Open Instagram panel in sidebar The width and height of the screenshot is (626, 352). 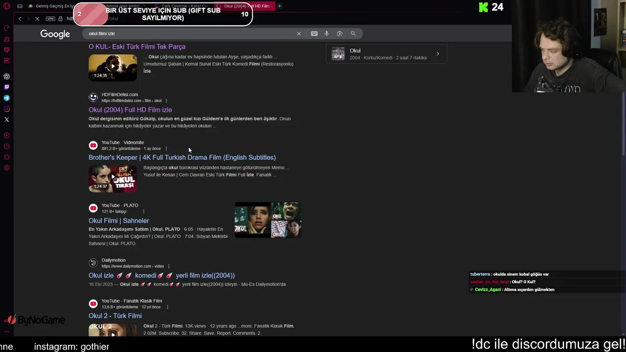tap(7, 109)
